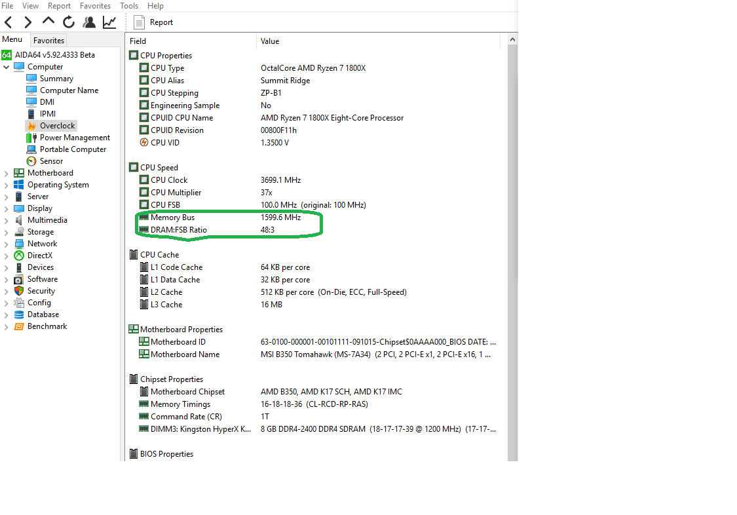Viewport: 737px width, 515px height.
Task: Click the Server tower icon in tree
Action: tap(19, 197)
